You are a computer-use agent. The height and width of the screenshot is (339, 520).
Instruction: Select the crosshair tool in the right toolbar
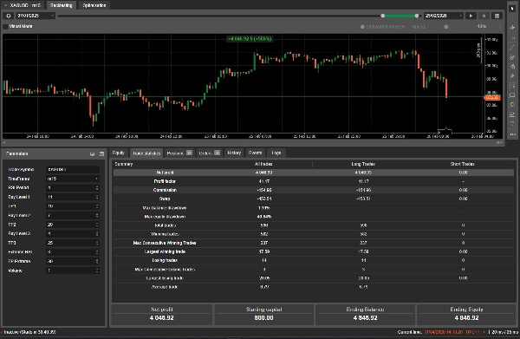pyautogui.click(x=512, y=28)
